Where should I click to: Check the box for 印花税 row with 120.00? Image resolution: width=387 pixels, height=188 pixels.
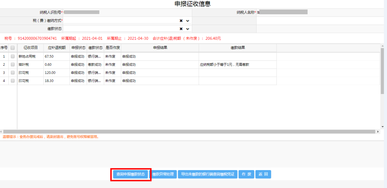[x=13, y=73]
